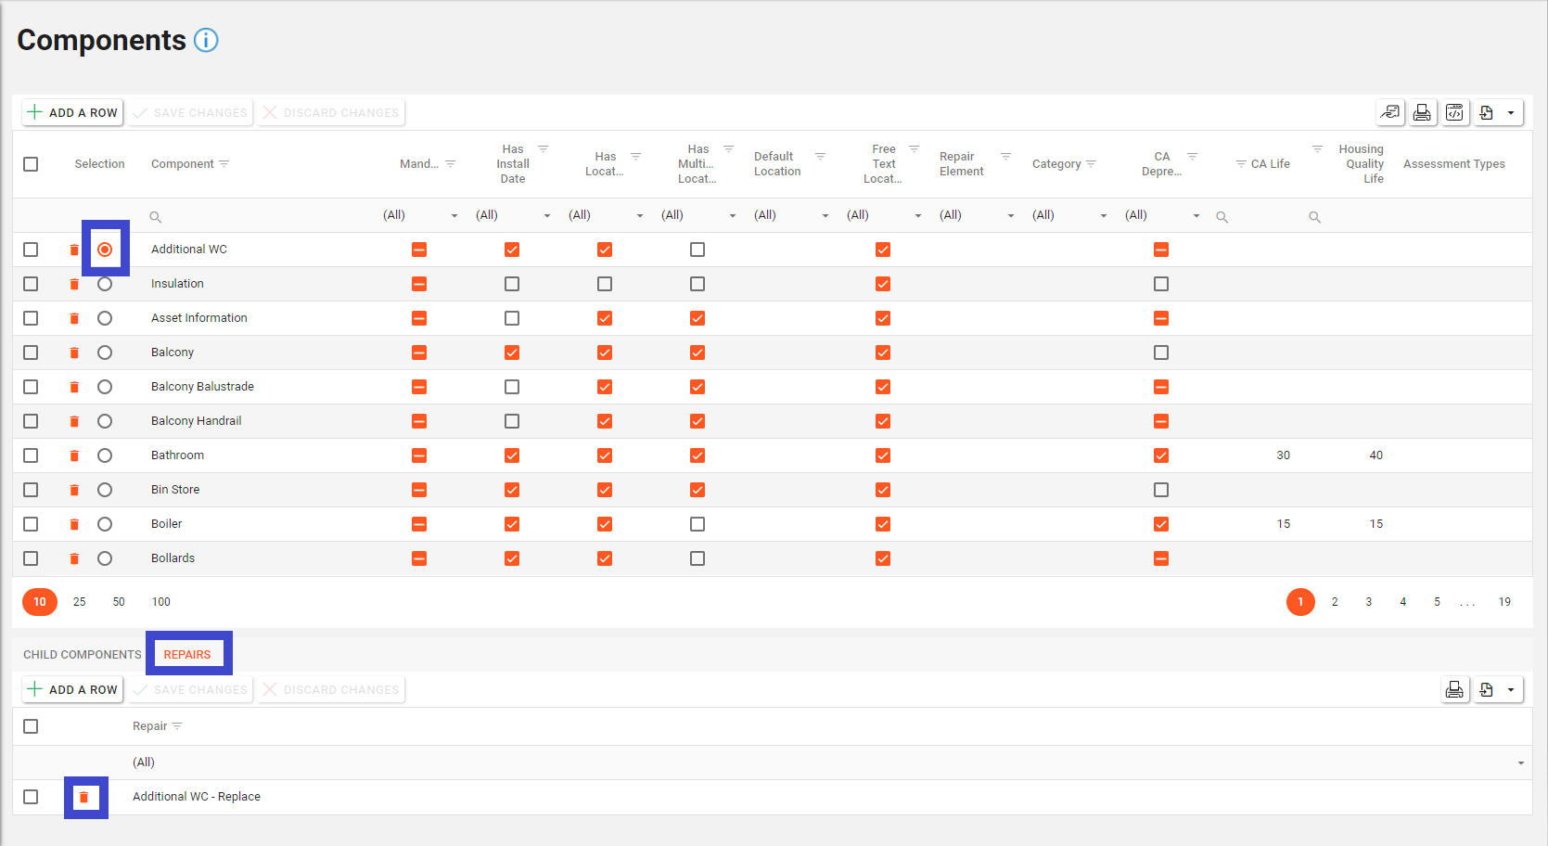Click the hand-holding-card icon in top toolbar
1548x846 pixels.
click(x=1389, y=113)
